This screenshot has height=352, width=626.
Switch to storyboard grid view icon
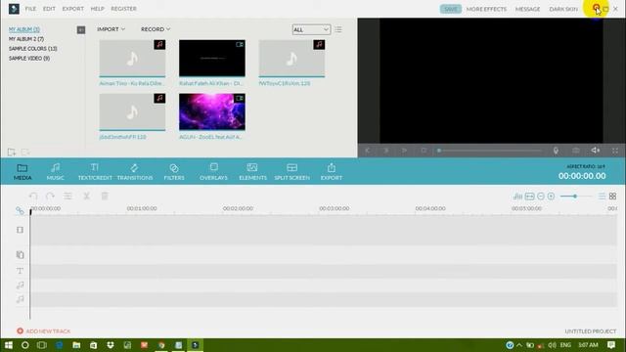tap(613, 196)
